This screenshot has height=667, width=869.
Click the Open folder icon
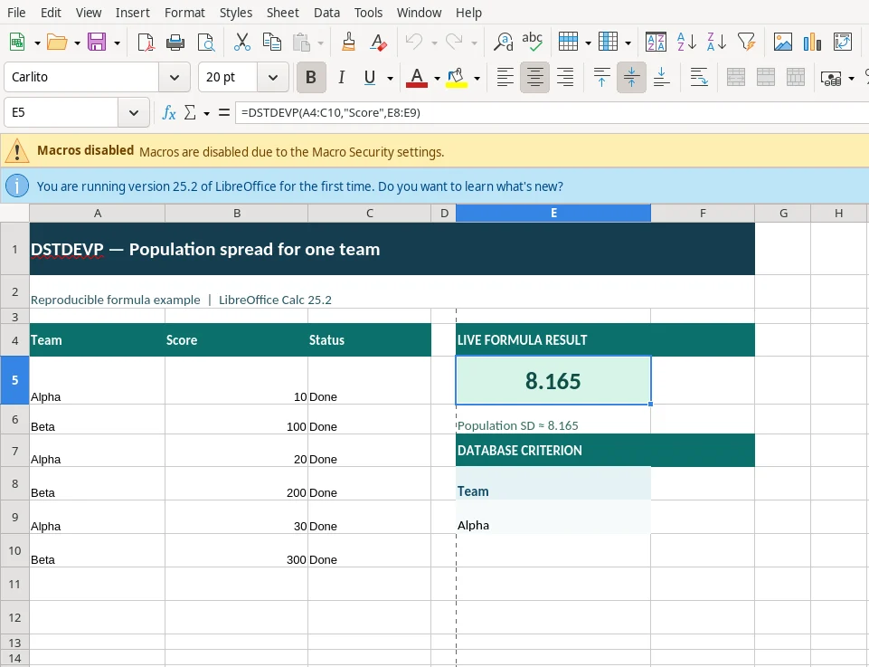(57, 43)
